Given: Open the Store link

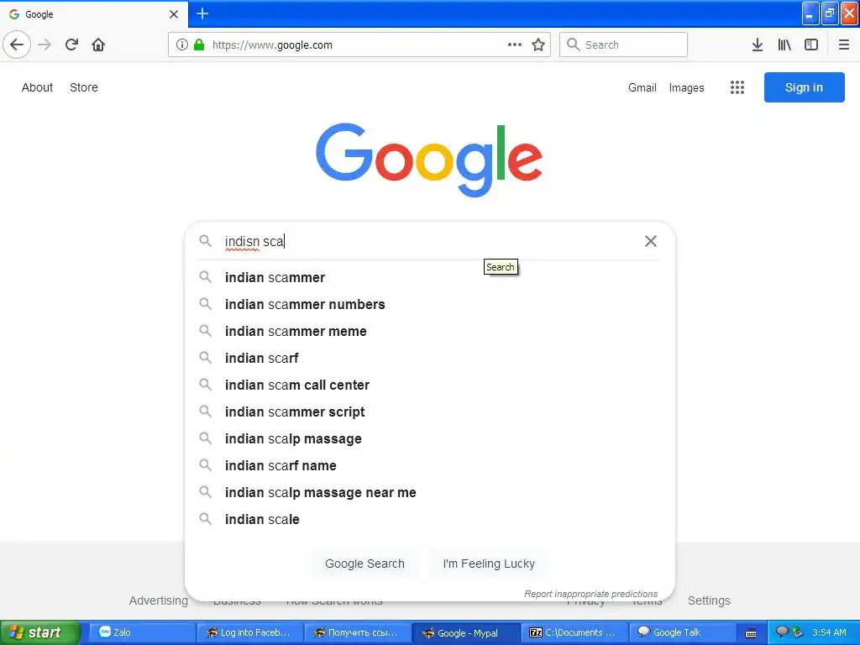Looking at the screenshot, I should click(x=84, y=87).
